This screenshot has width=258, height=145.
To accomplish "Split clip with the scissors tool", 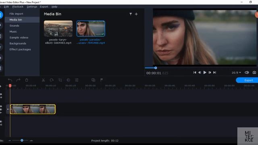I will click(43, 80).
